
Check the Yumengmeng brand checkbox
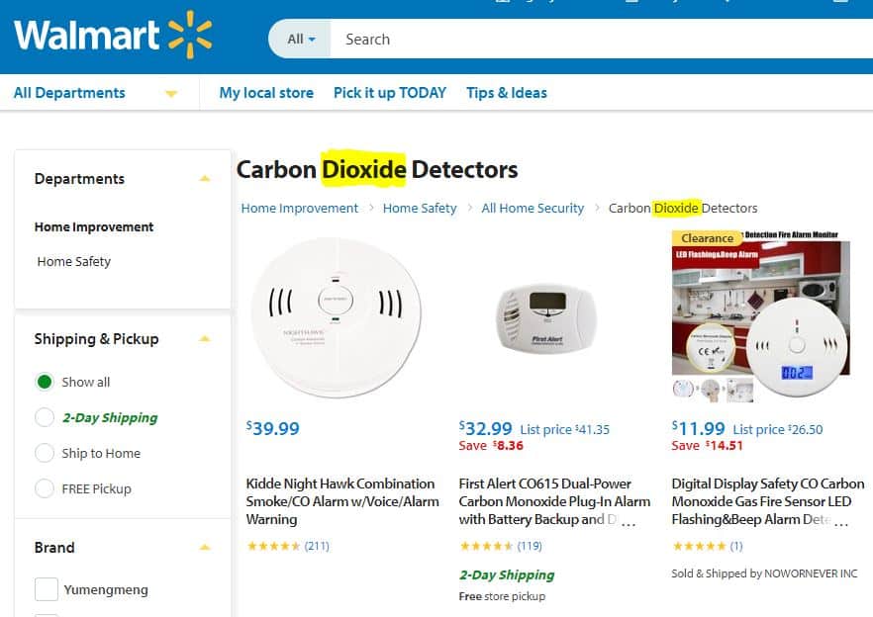[47, 590]
